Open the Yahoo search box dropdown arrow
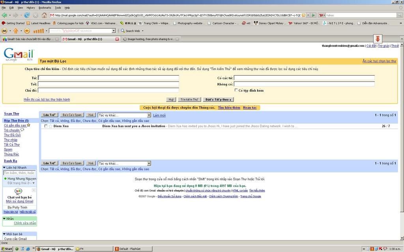404x252 pixels. point(114,31)
